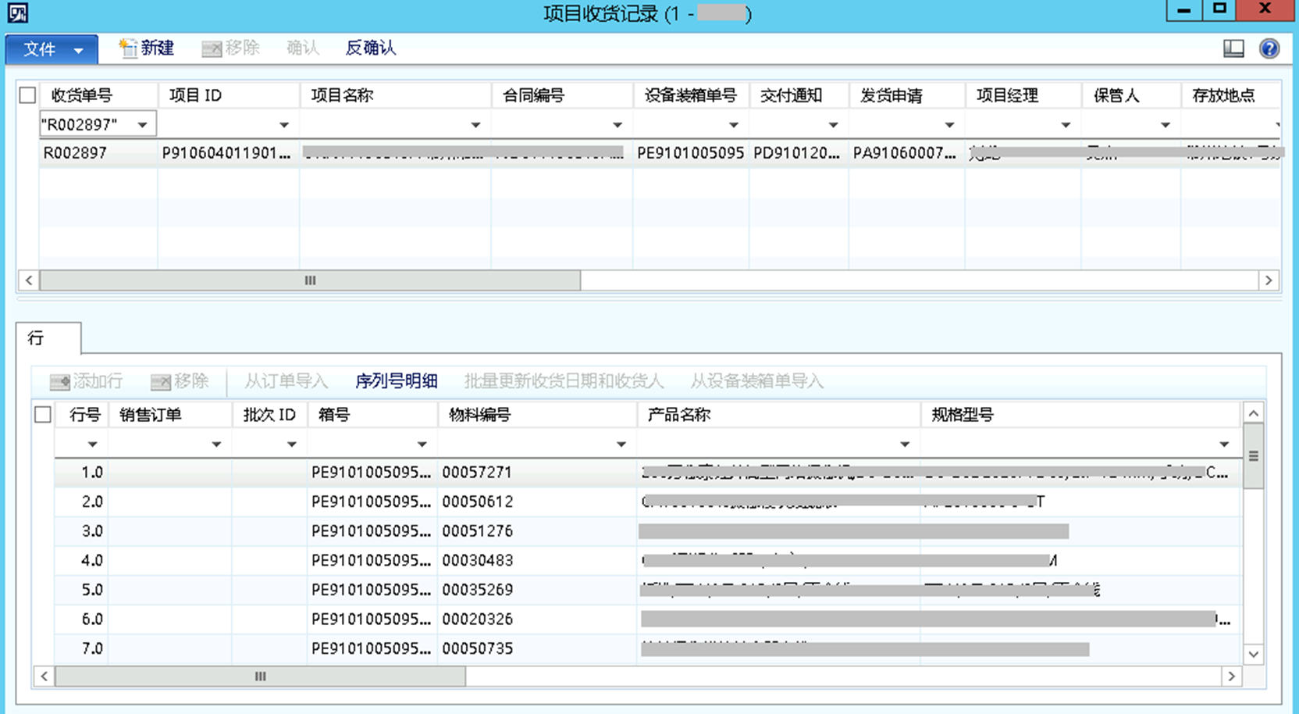Click the lines grid horizontal scrollbar thumb
Image resolution: width=1299 pixels, height=714 pixels.
260,677
